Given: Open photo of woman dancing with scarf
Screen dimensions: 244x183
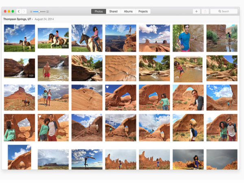Looking at the screenshot, I should point(87,159).
